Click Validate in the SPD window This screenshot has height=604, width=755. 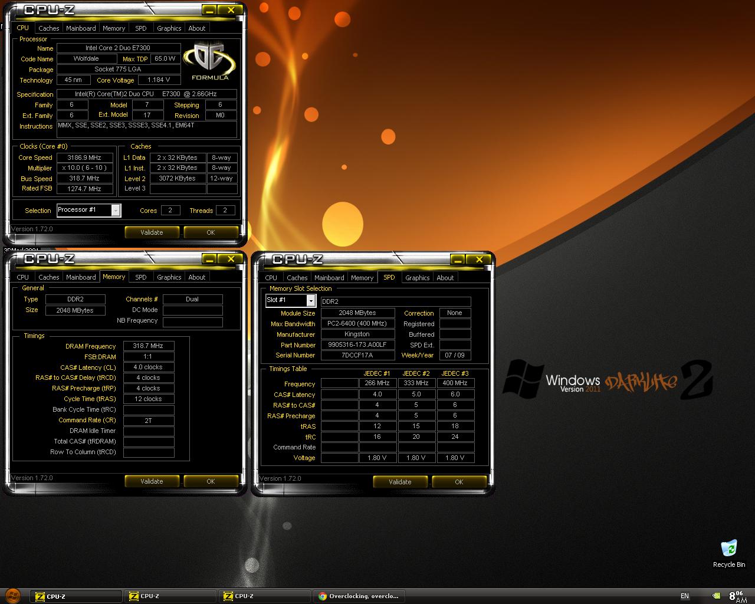[x=400, y=482]
